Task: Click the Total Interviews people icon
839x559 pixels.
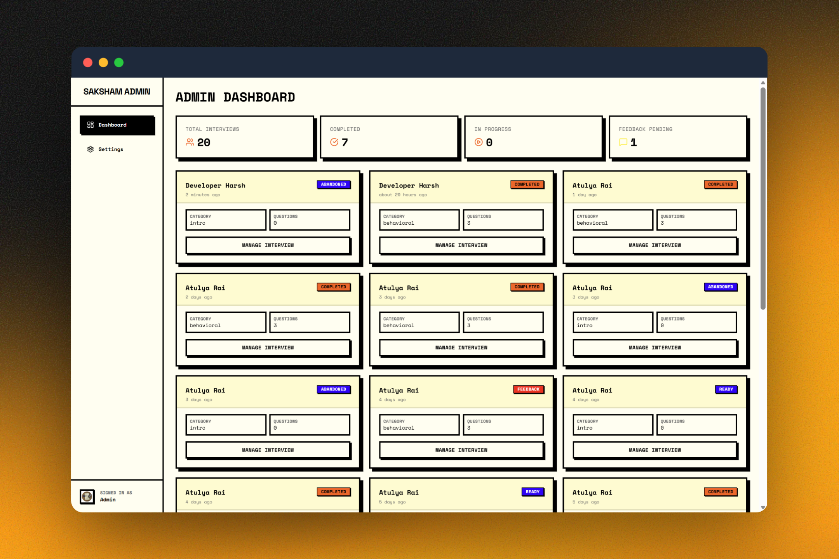Action: [190, 142]
